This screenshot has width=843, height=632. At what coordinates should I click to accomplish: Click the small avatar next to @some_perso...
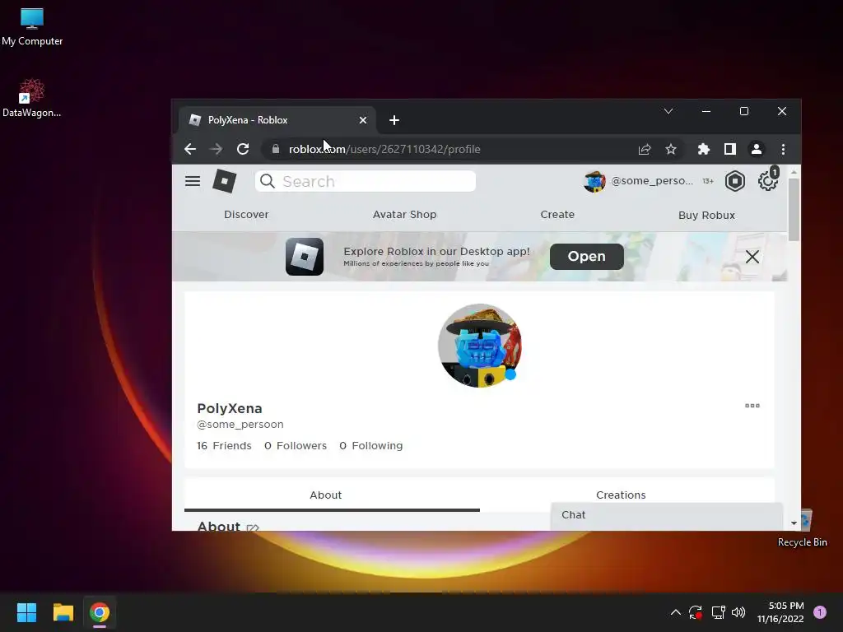(594, 182)
